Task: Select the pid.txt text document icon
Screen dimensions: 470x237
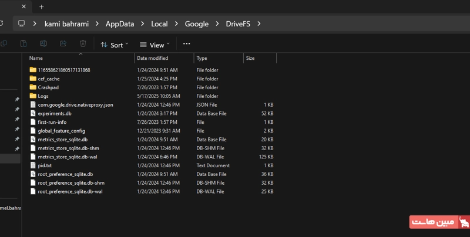Action: tap(33, 165)
